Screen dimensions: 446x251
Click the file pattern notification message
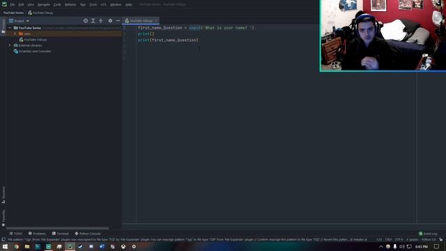click(187, 240)
